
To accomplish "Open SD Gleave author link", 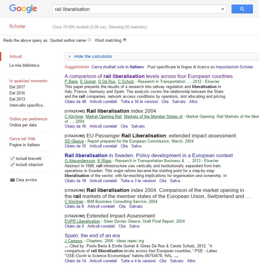I will click(74, 141).
